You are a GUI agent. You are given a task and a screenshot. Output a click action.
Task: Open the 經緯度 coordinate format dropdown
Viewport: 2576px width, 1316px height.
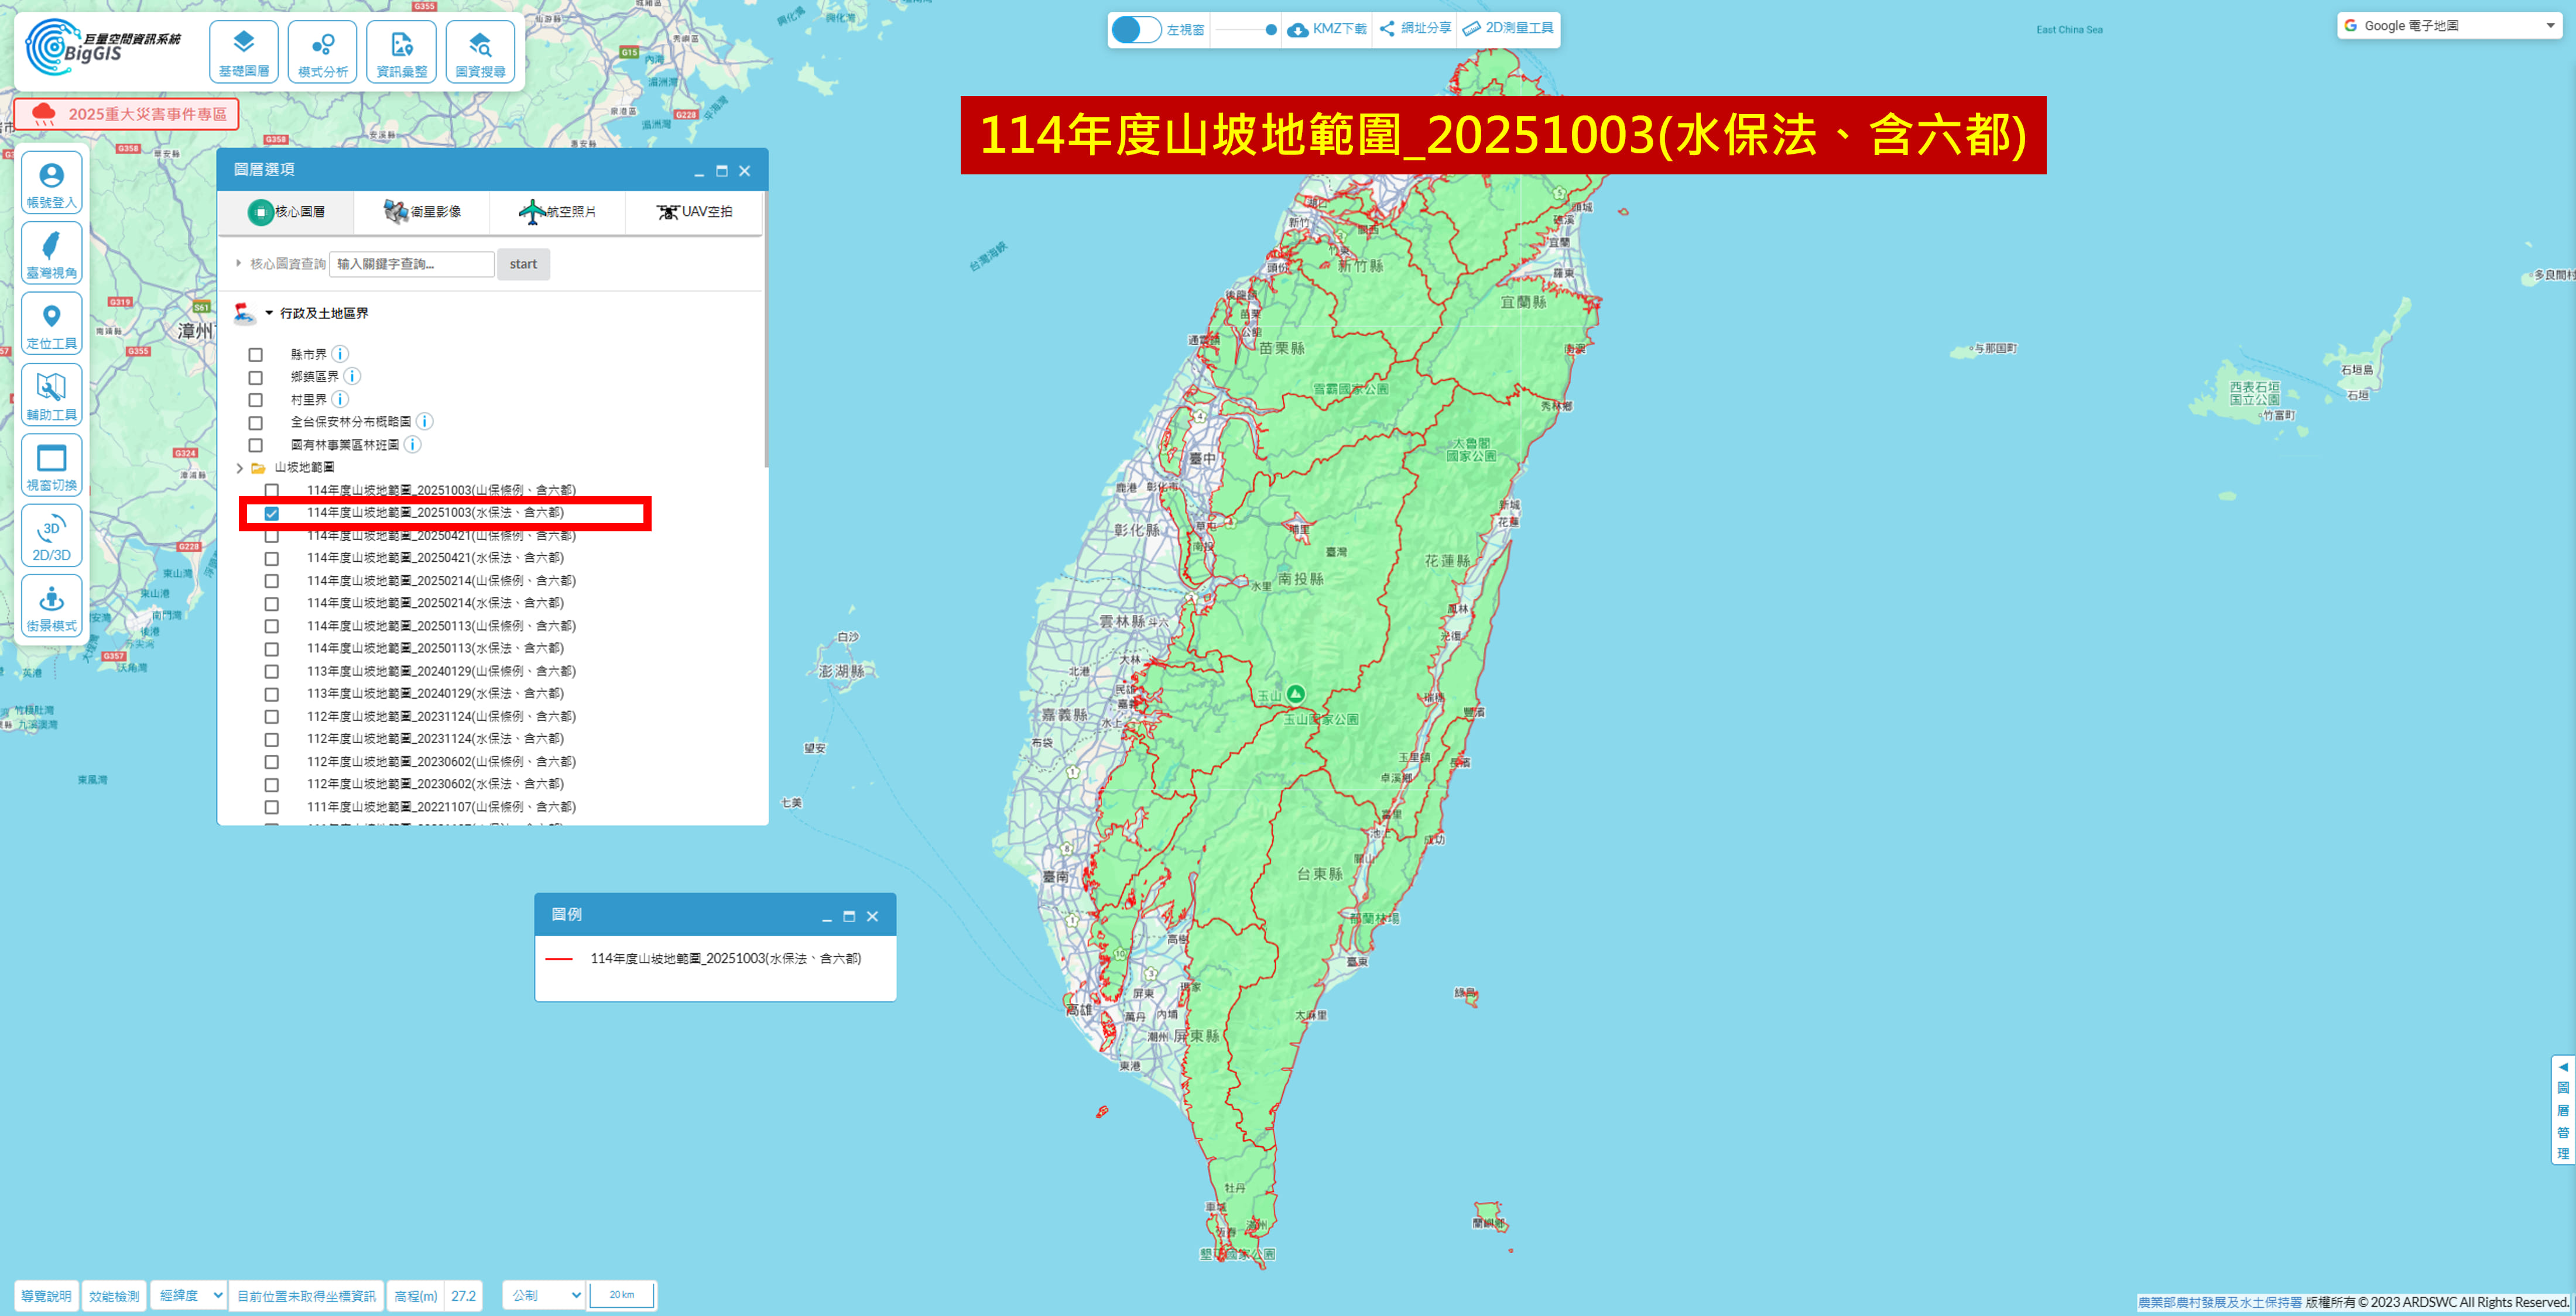point(189,1295)
